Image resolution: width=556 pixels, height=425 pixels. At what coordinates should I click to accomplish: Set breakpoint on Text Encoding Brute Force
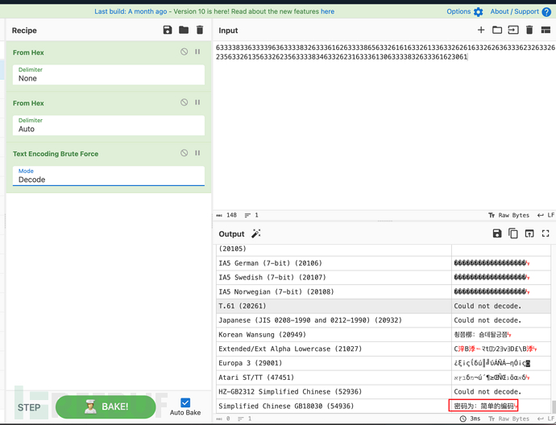[x=197, y=153]
